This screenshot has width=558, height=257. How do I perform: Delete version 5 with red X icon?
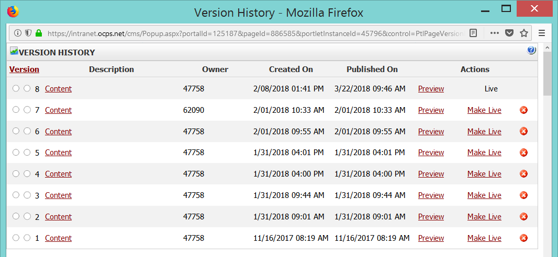pyautogui.click(x=523, y=153)
